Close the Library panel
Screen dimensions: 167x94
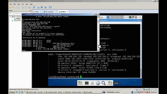[30, 11]
